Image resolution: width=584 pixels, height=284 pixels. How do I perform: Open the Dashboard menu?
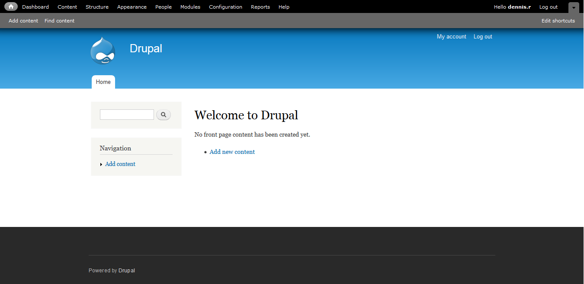coord(35,7)
